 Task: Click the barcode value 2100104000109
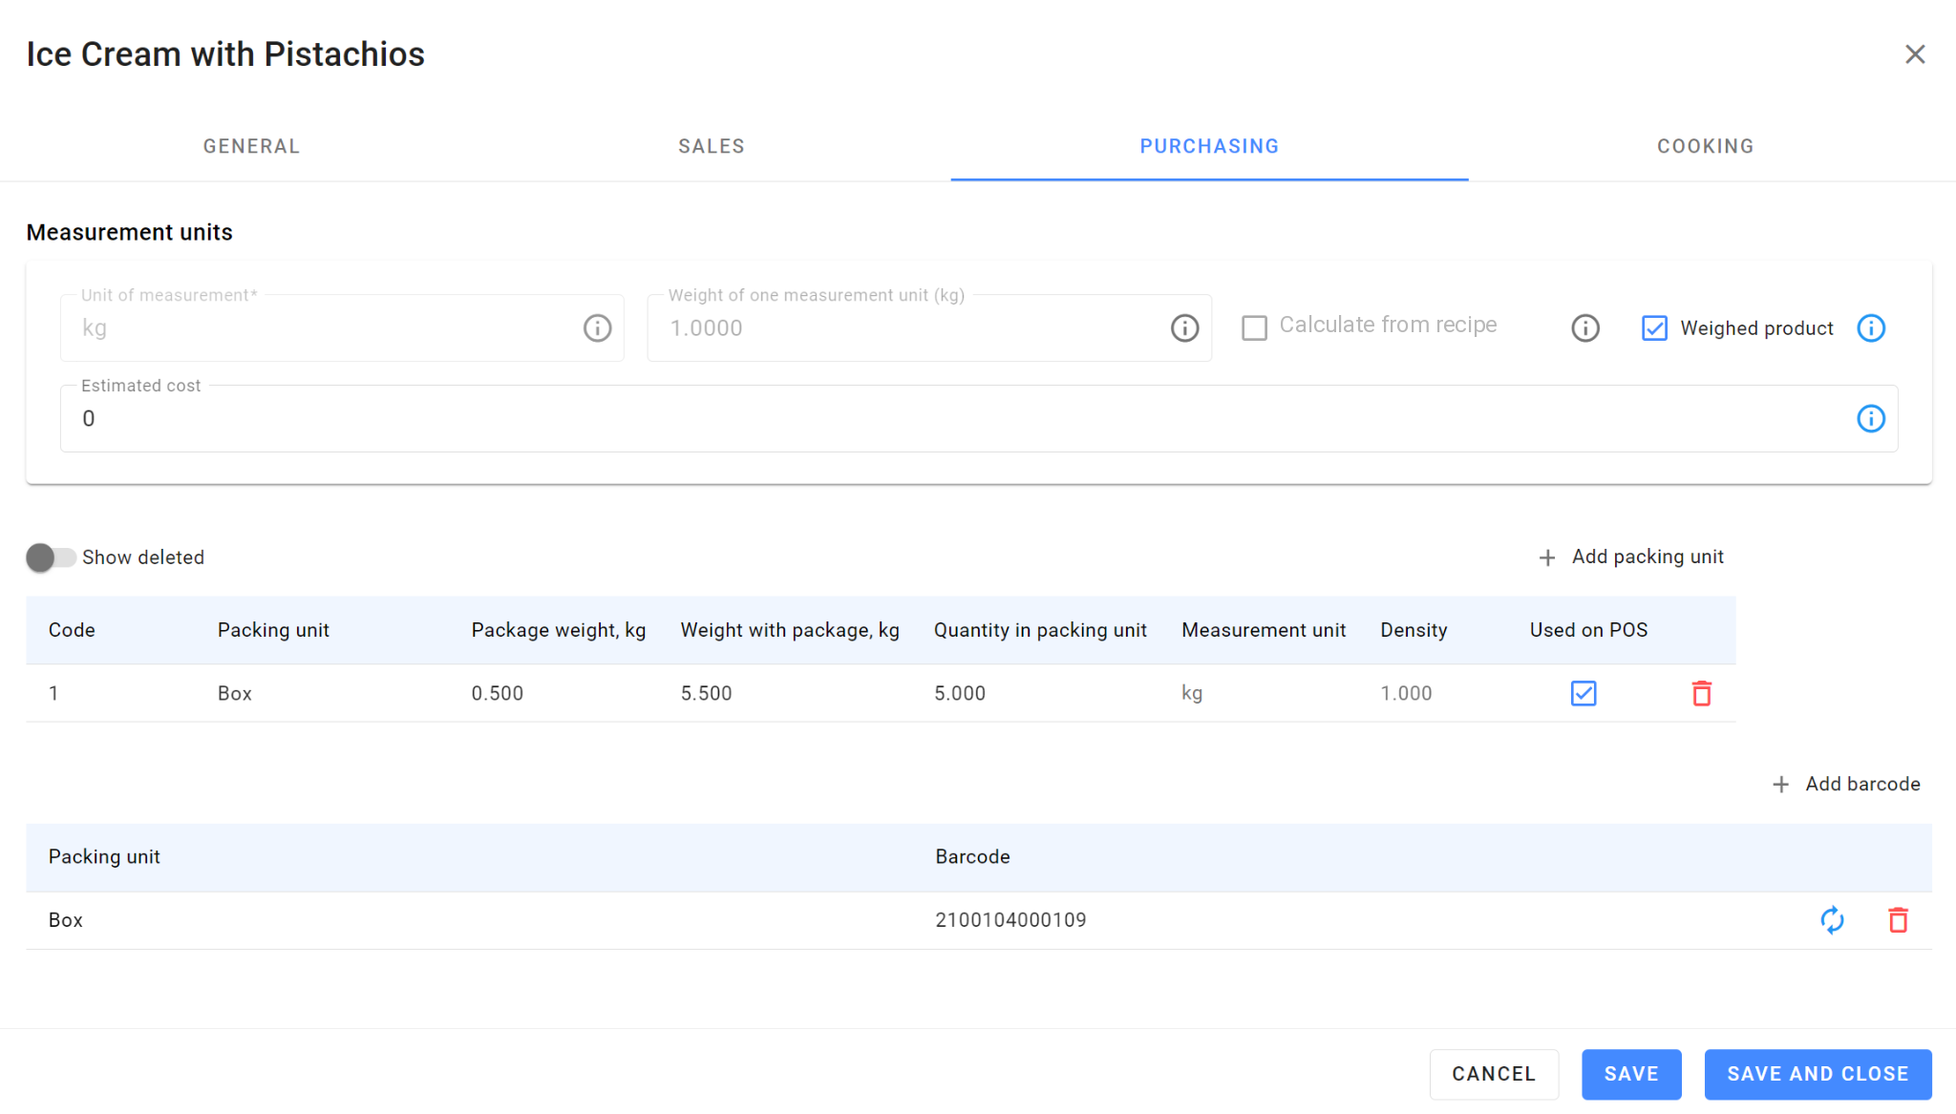click(1010, 920)
